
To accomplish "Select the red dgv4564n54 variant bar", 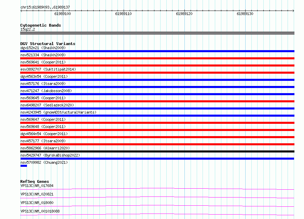I will pos(157,137).
